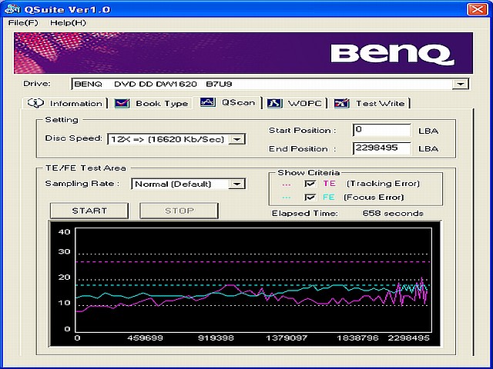Click the cyan 'FE' legend text
493x369 pixels.
click(329, 197)
